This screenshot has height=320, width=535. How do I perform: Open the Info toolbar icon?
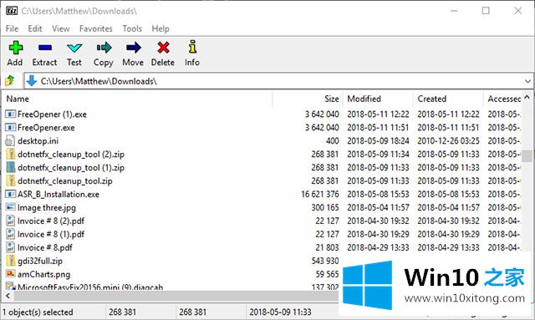click(x=192, y=47)
